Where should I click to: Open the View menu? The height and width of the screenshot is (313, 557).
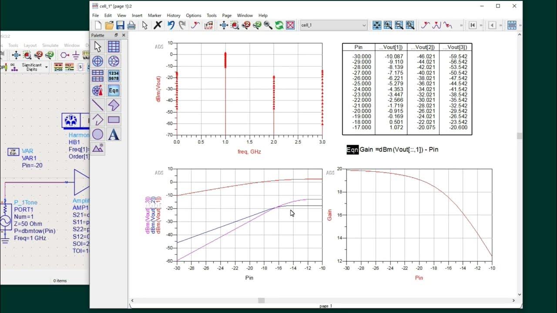121,15
